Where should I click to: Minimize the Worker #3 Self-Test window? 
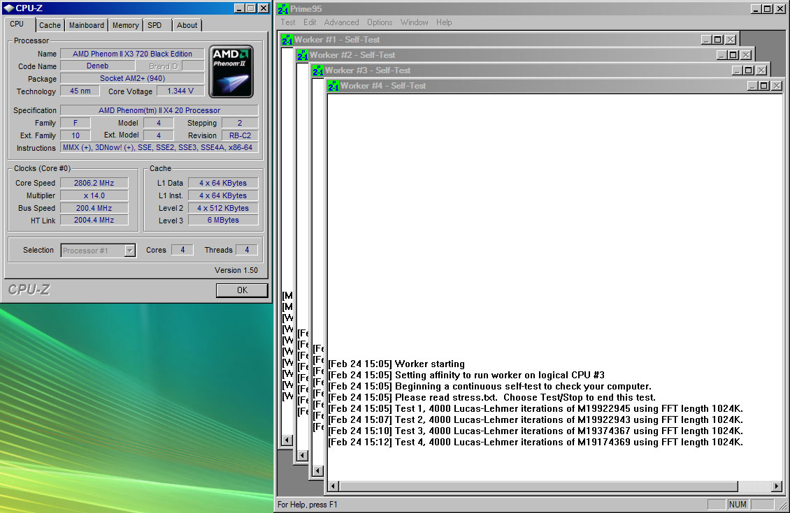click(737, 70)
